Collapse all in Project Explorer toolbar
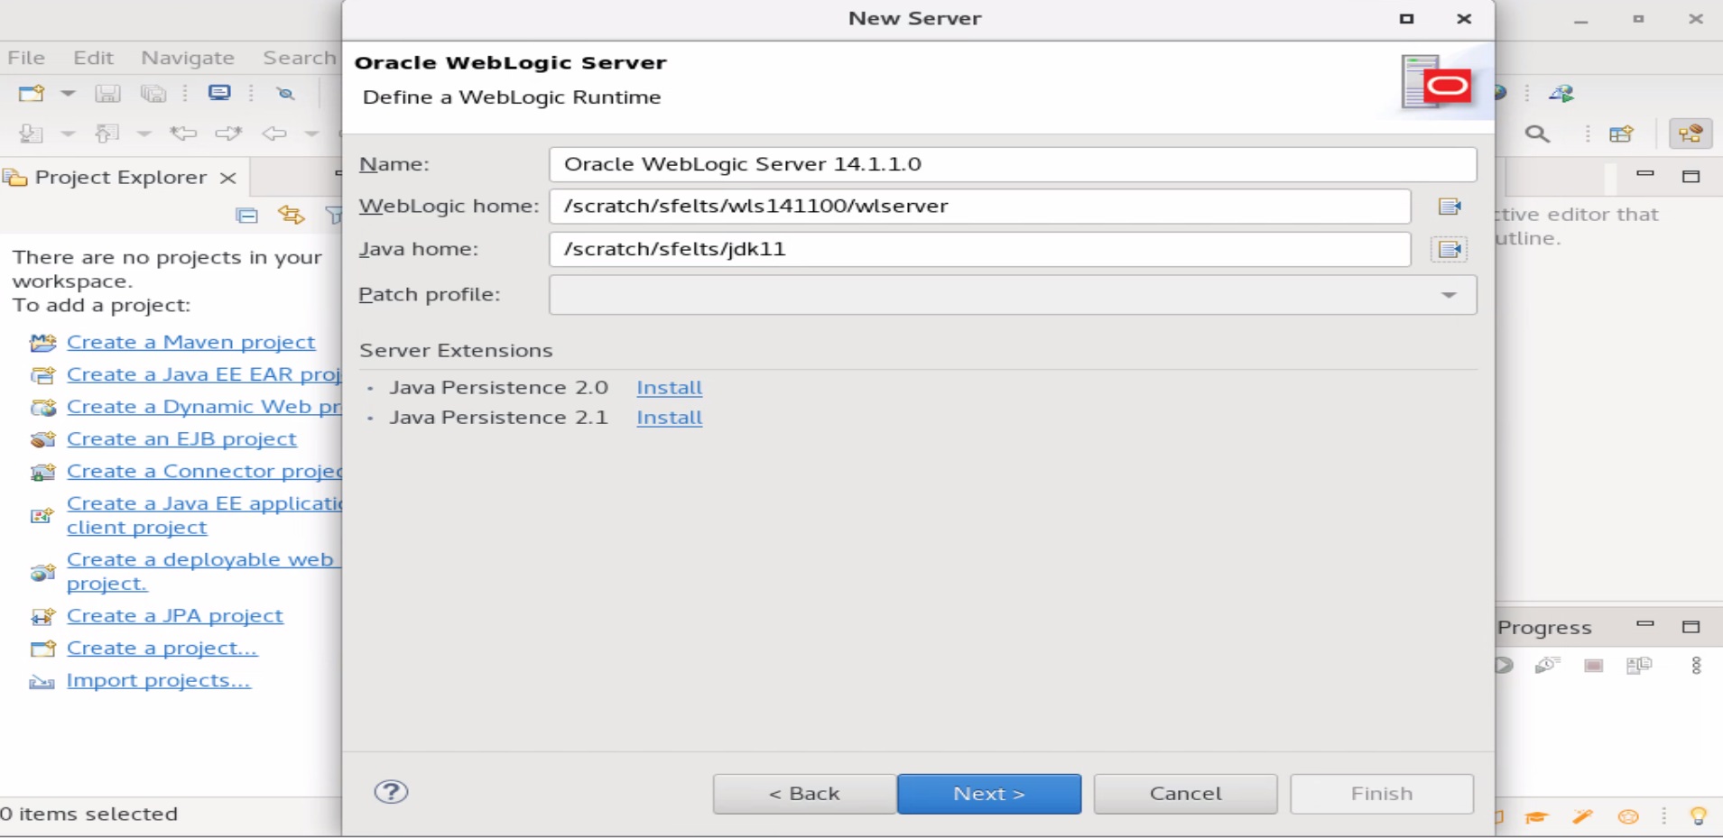This screenshot has height=838, width=1723. coord(246,215)
